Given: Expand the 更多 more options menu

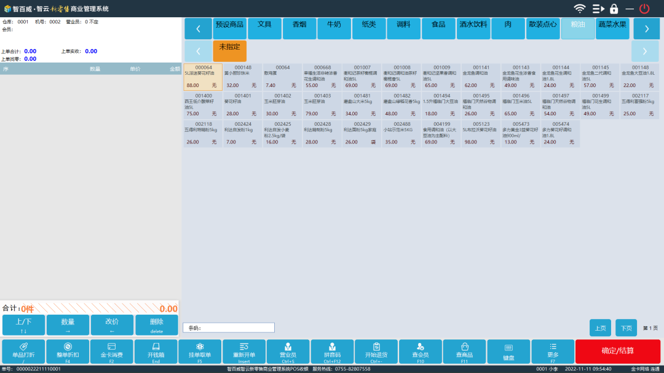Looking at the screenshot, I should coord(553,347).
